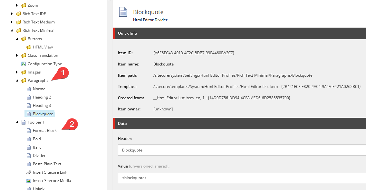The height and width of the screenshot is (190, 366).
Task: Expand the Zoom tree node
Action: (x=17, y=5)
